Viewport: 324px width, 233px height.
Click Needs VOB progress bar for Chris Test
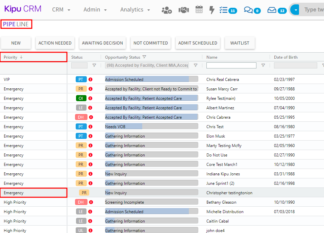click(151, 127)
